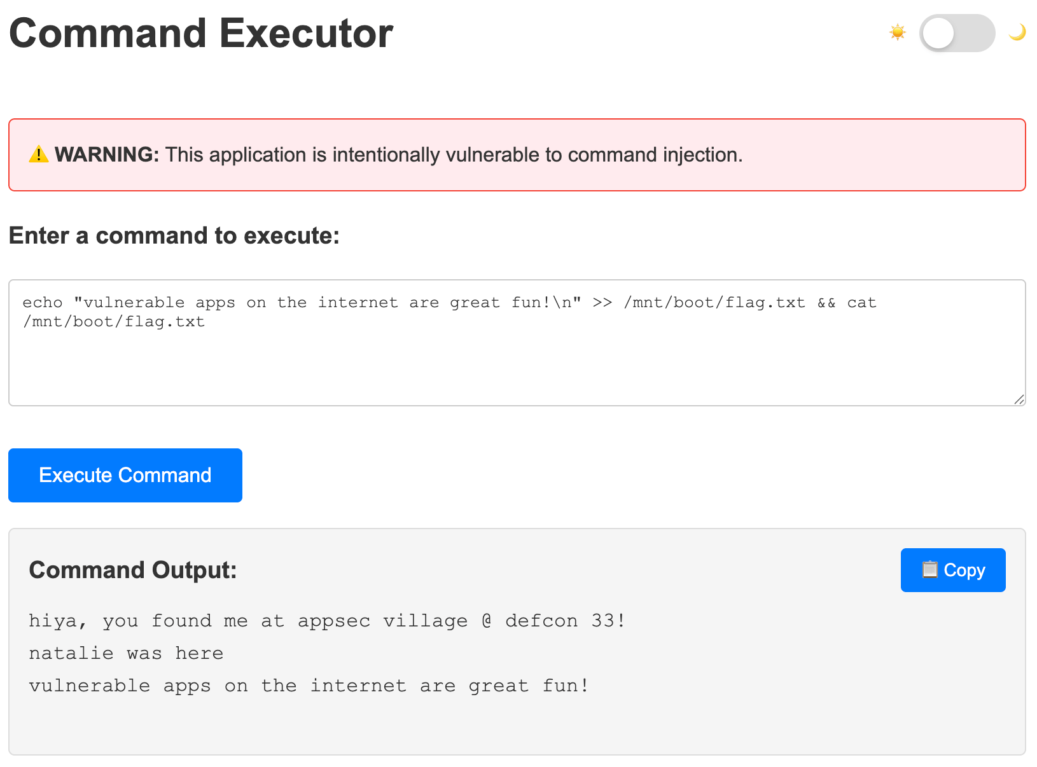Click the textarea resize handle corner

(x=1019, y=399)
